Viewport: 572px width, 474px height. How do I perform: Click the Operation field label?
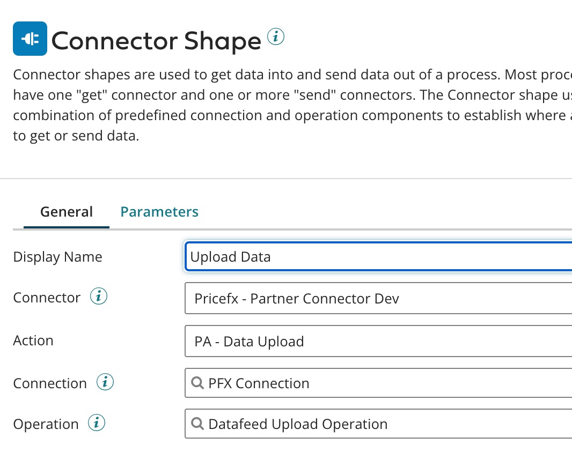point(46,424)
